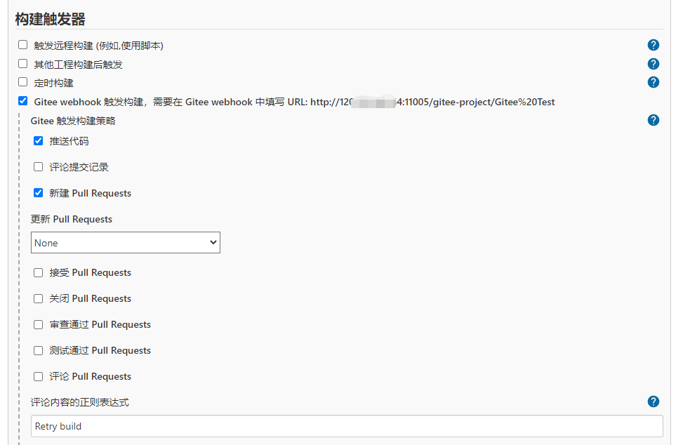Check 审查通过 Pull Requests option
This screenshot has height=445, width=683.
point(39,324)
